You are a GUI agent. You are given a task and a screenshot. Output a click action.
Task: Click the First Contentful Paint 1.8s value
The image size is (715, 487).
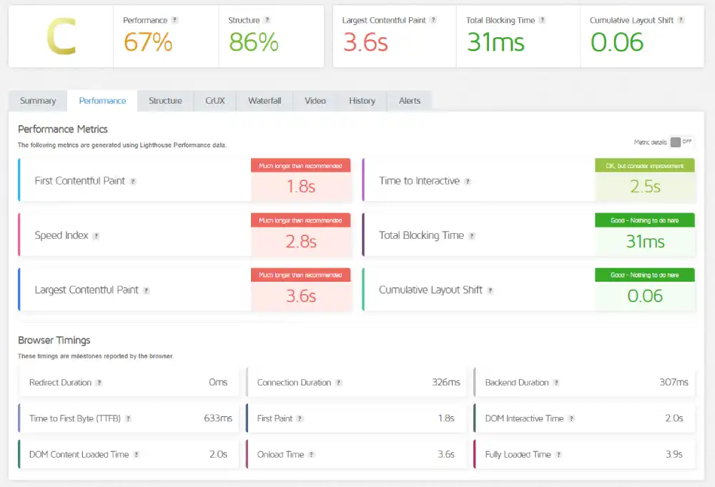click(x=301, y=187)
